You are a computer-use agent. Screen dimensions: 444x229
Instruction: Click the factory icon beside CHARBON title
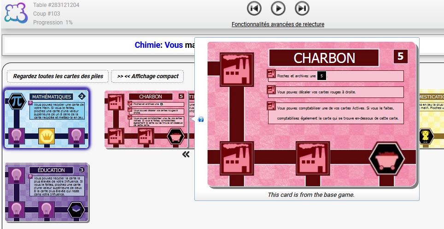click(x=237, y=69)
